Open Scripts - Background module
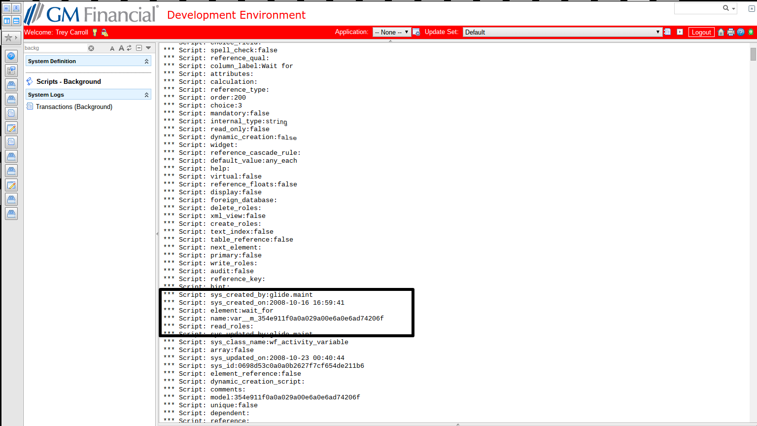Image resolution: width=757 pixels, height=426 pixels. point(69,81)
